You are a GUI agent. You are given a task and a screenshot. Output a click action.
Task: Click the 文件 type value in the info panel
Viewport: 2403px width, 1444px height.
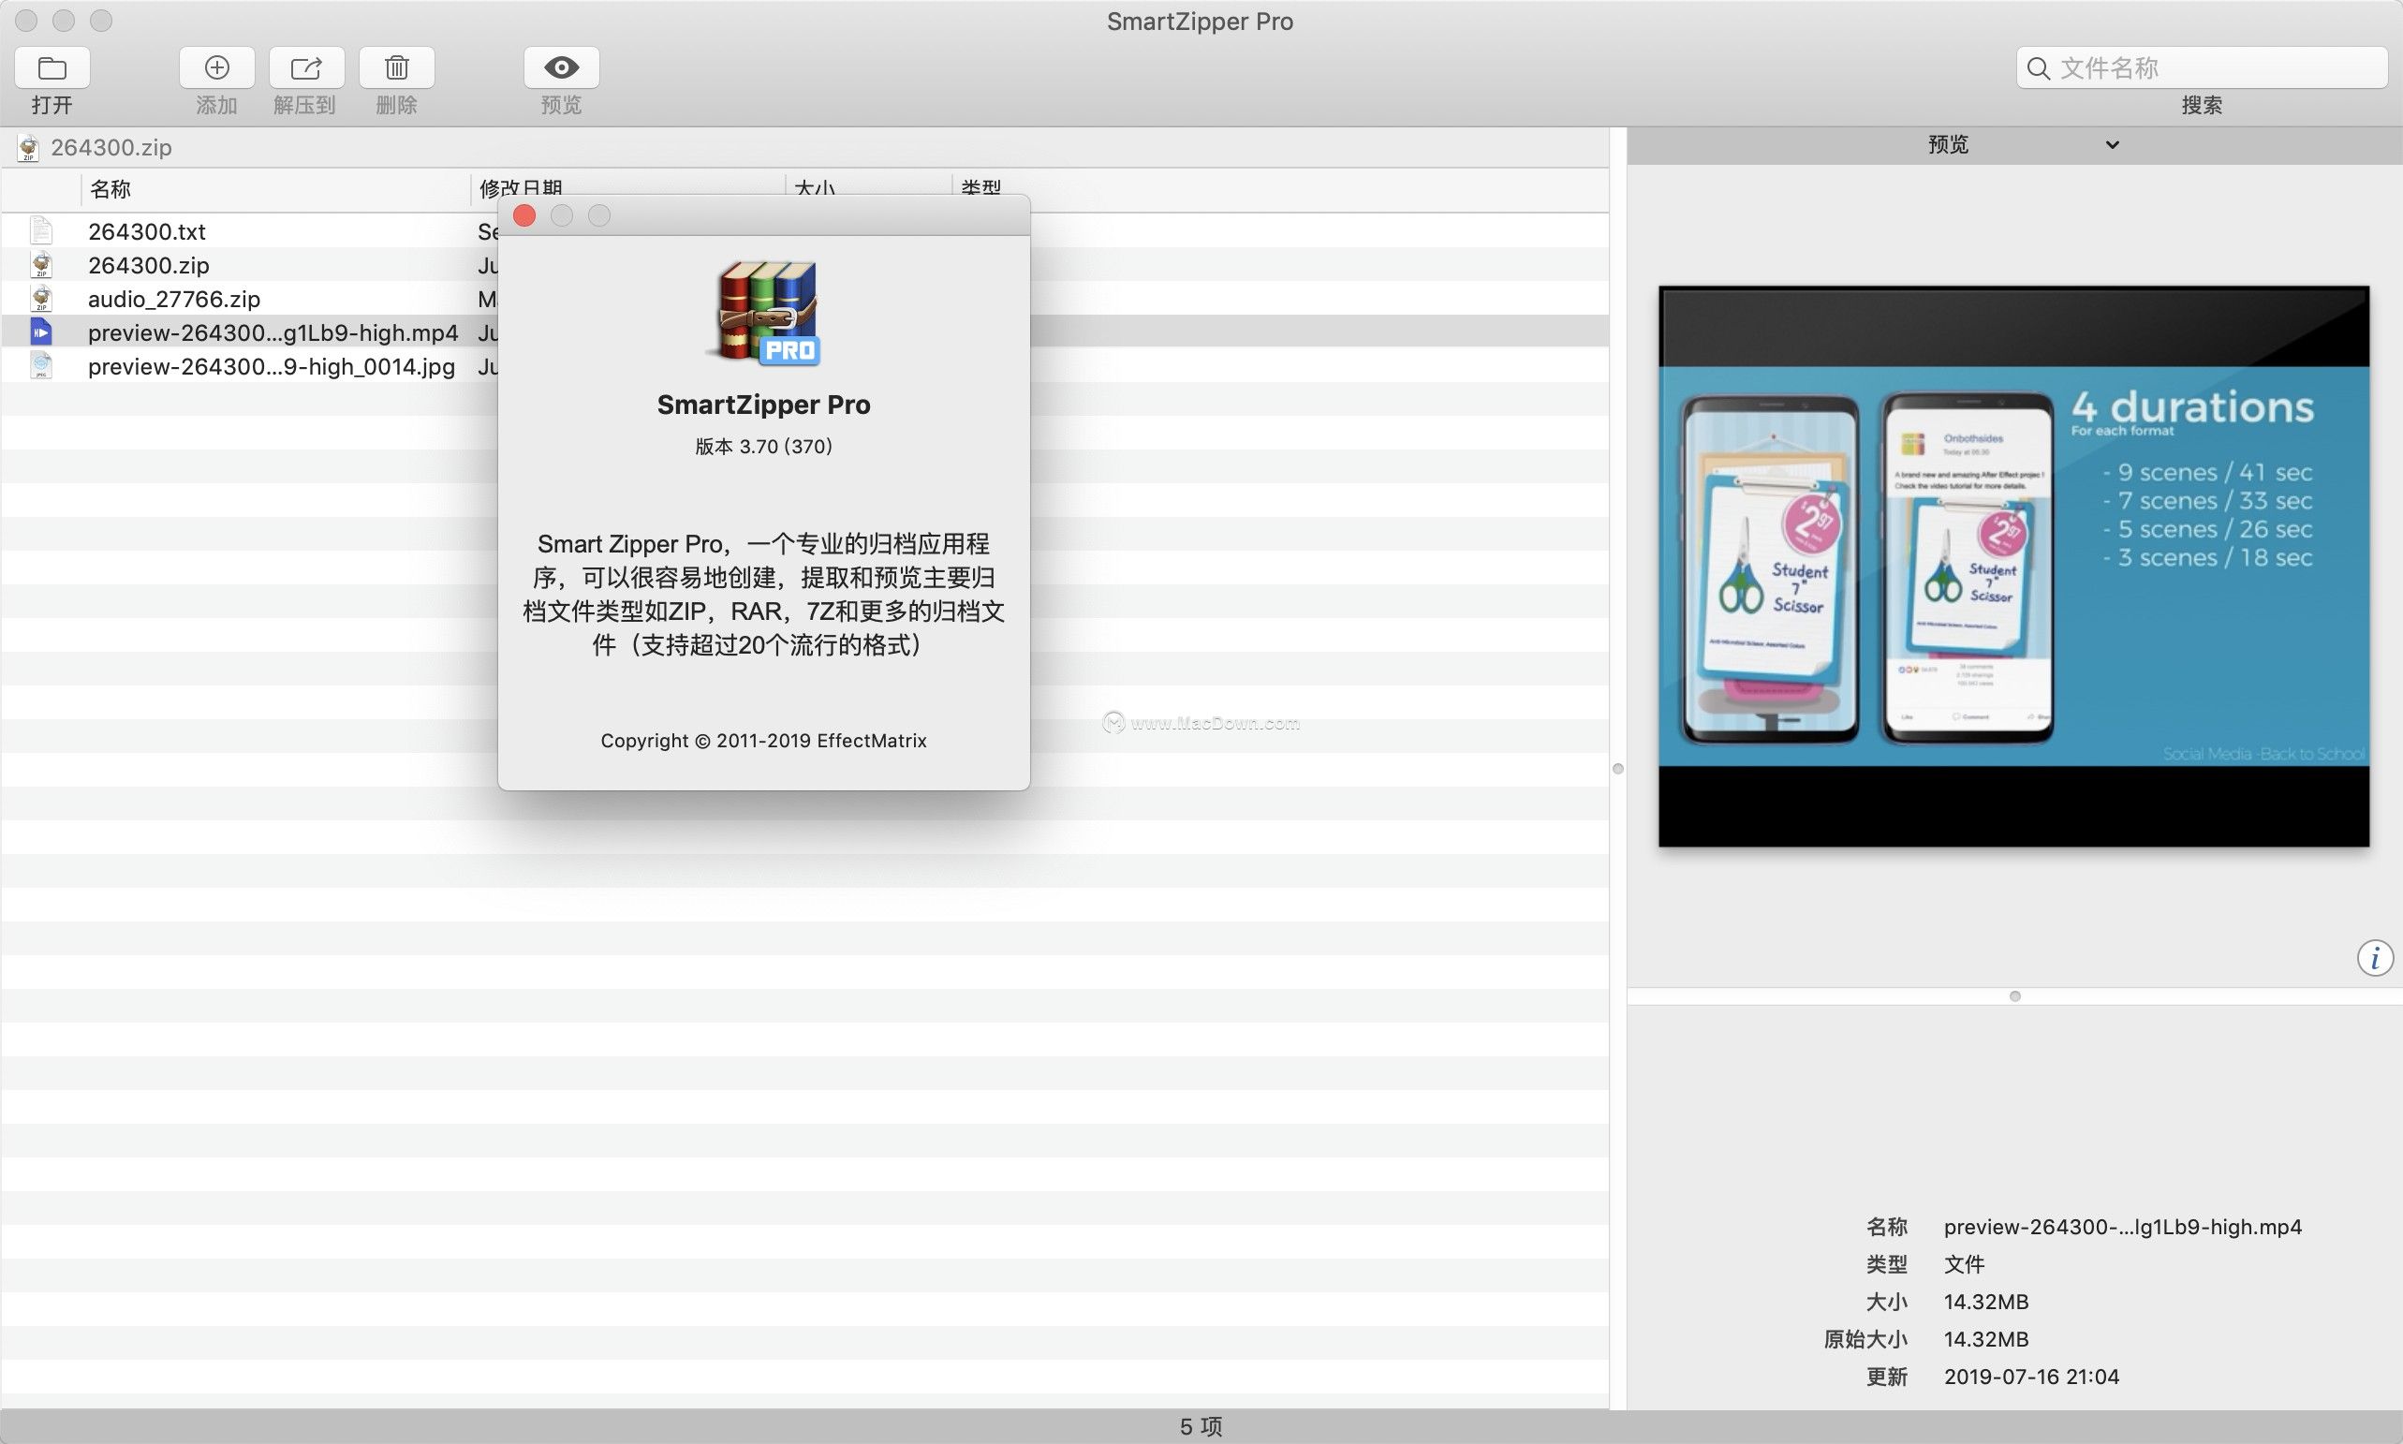[x=1964, y=1264]
